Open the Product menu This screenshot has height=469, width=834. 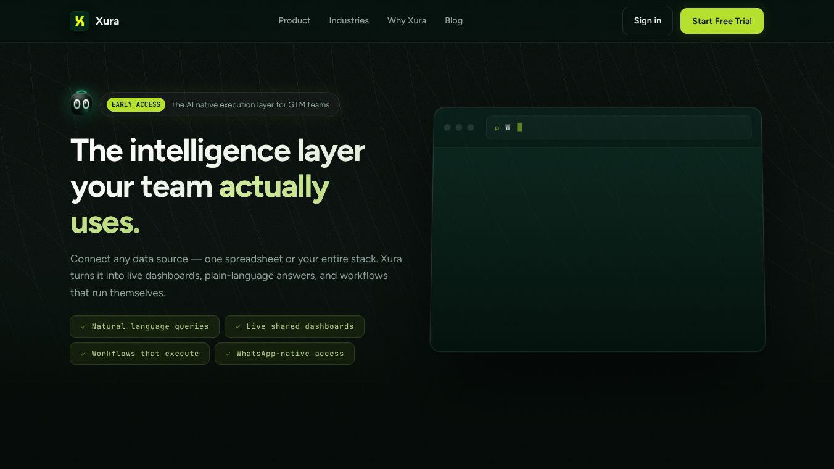[294, 20]
